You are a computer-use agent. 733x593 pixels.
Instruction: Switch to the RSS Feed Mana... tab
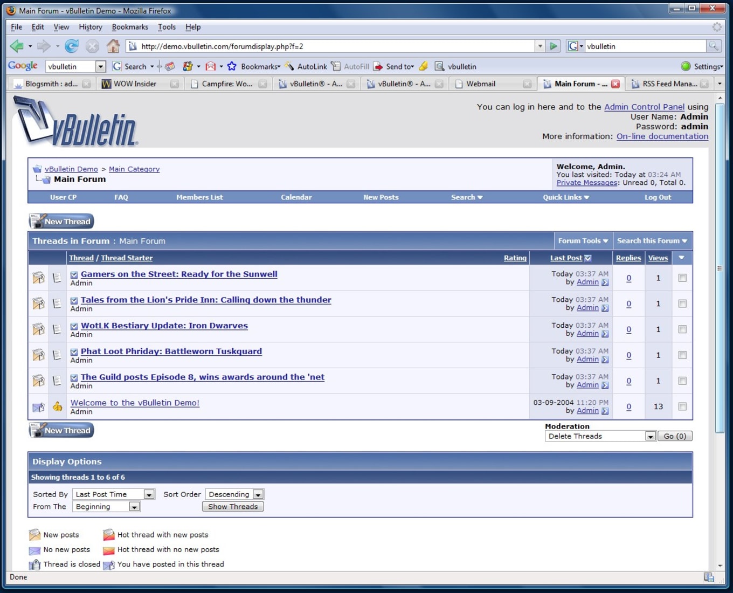(668, 84)
